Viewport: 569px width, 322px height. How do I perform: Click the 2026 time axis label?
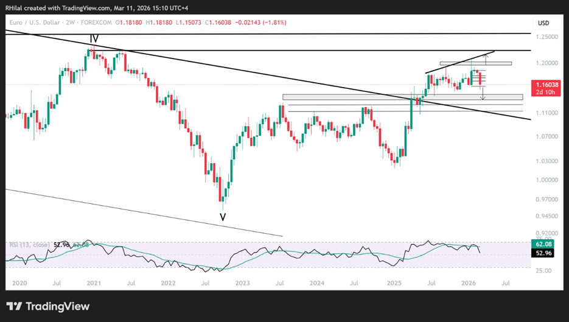point(469,283)
